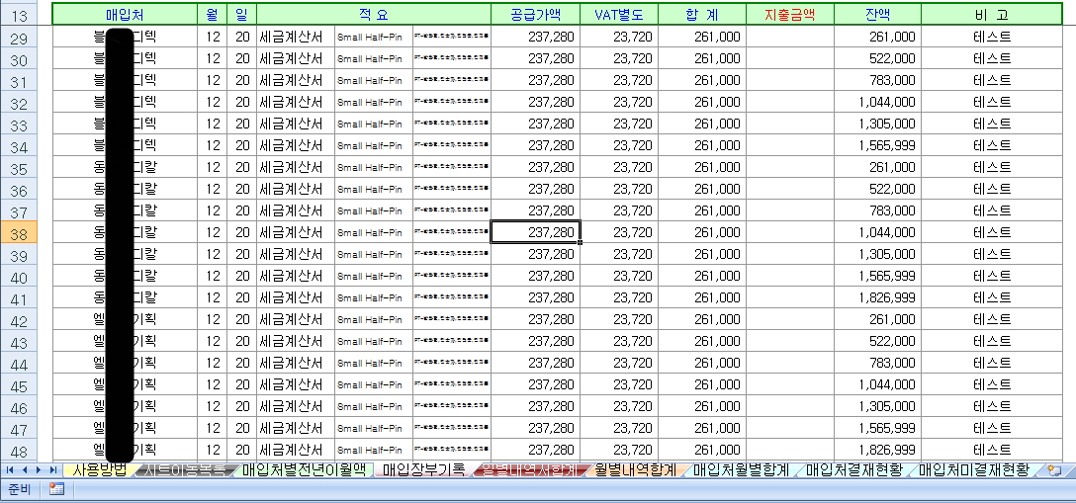This screenshot has width=1076, height=503.
Task: Click the insert new worksheet icon
Action: point(1054,470)
